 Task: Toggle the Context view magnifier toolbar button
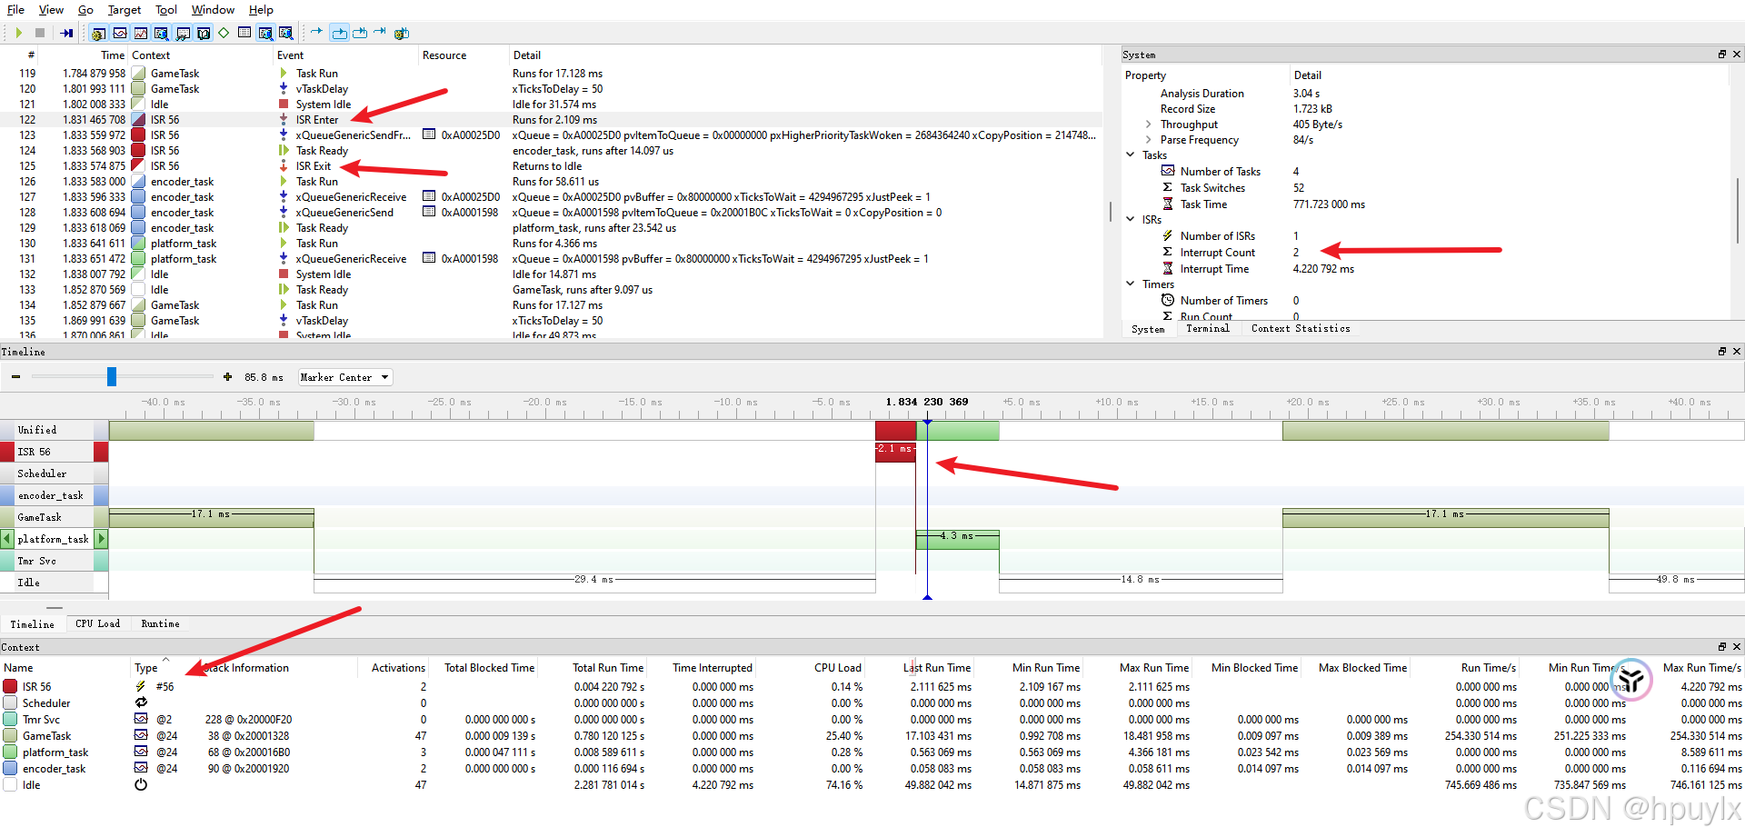coord(287,33)
